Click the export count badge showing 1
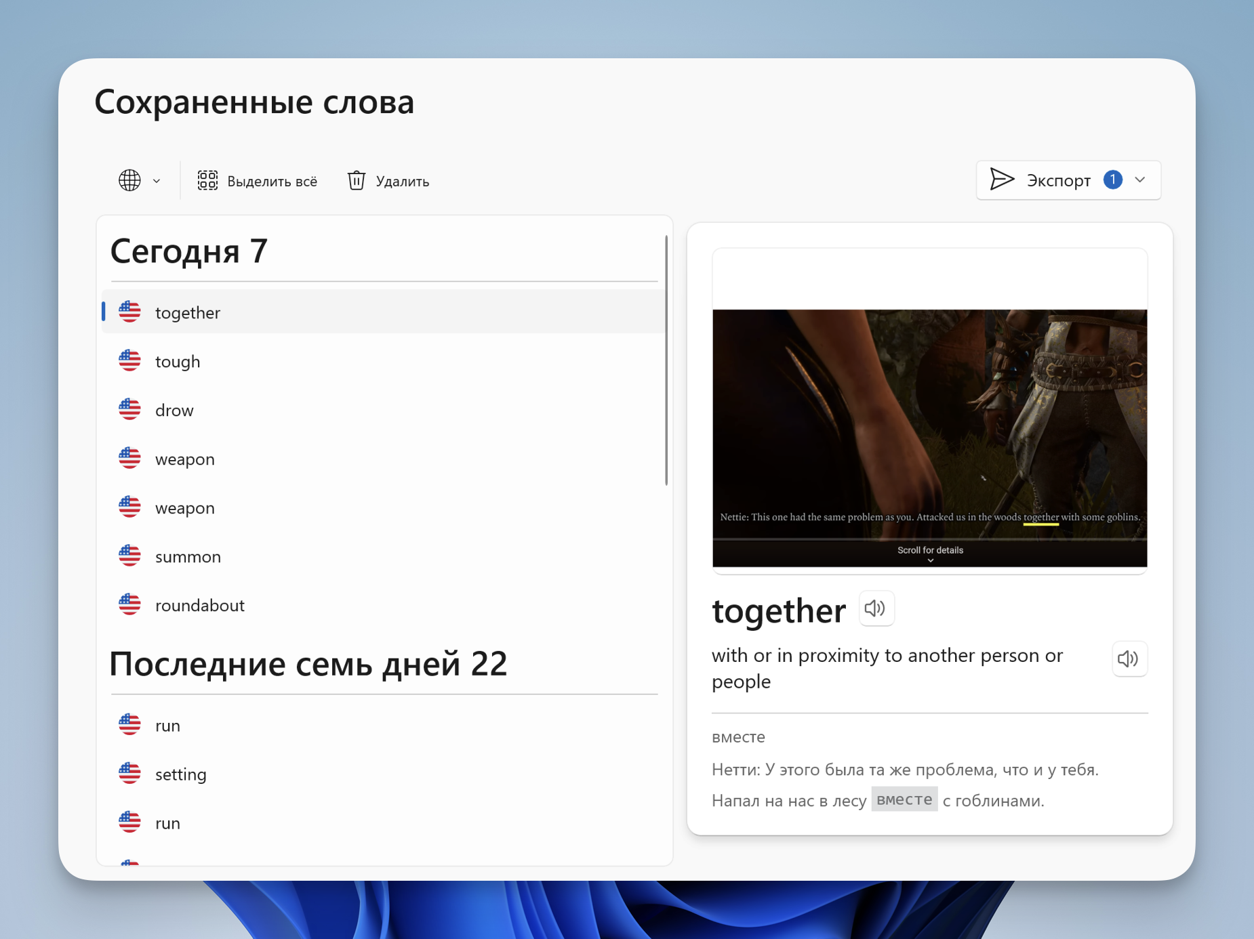 (x=1112, y=180)
